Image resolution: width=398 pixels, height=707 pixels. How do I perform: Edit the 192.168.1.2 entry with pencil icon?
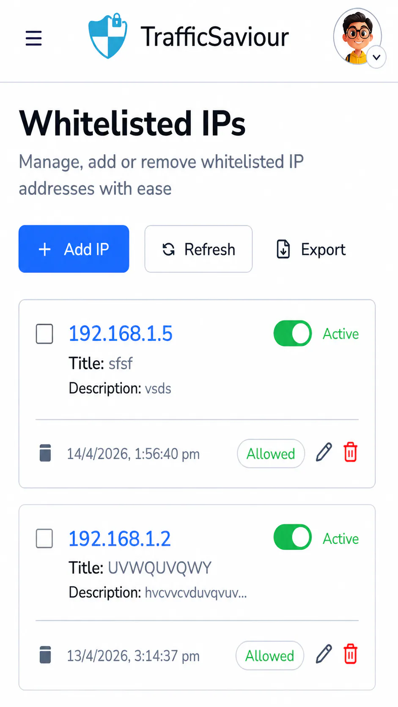click(x=324, y=654)
